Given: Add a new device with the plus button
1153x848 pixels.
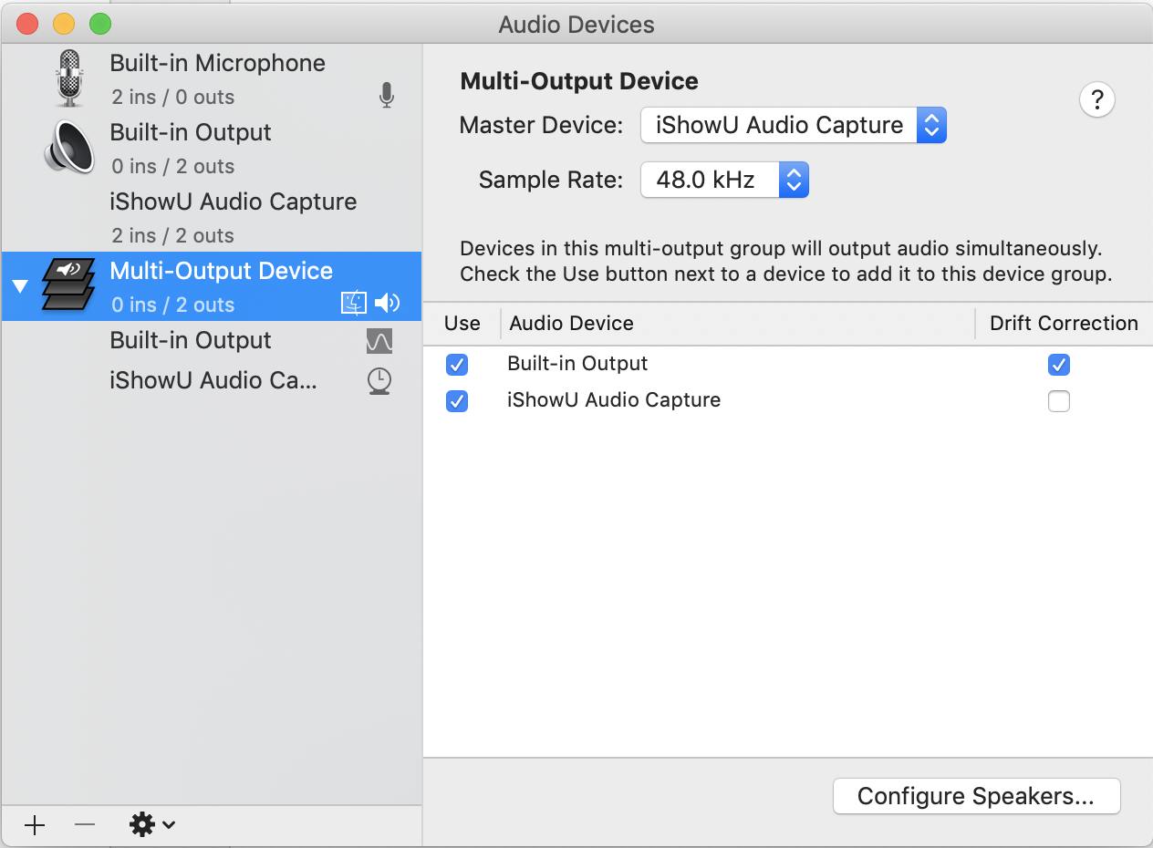Looking at the screenshot, I should (35, 825).
